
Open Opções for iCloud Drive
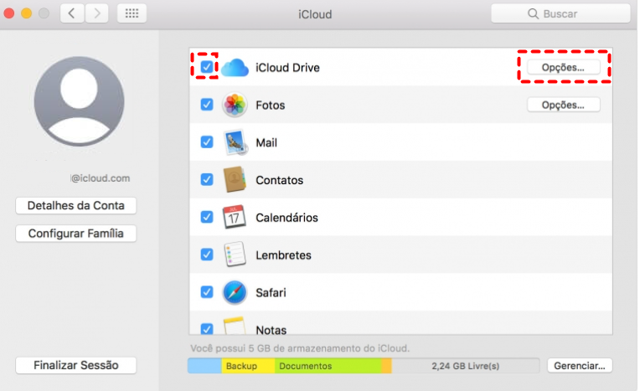[x=563, y=67]
